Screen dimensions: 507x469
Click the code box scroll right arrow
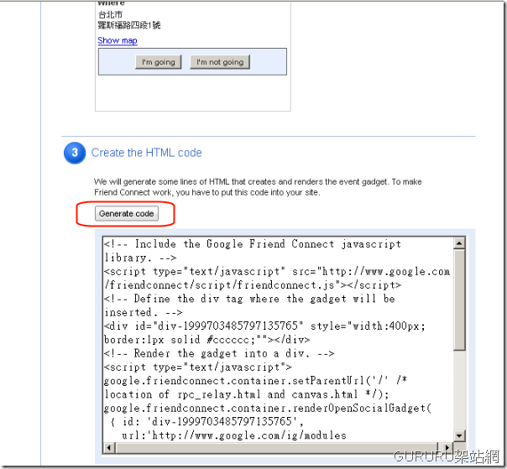[447, 448]
